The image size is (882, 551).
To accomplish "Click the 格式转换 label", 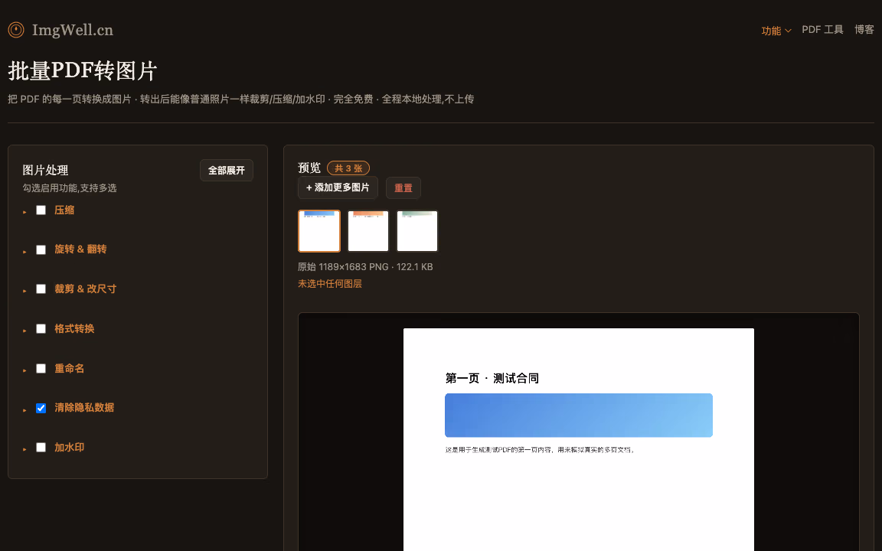I will coord(74,329).
